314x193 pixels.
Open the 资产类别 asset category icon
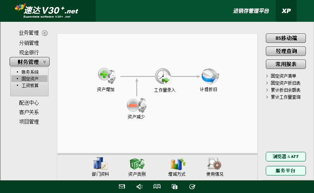click(x=137, y=164)
